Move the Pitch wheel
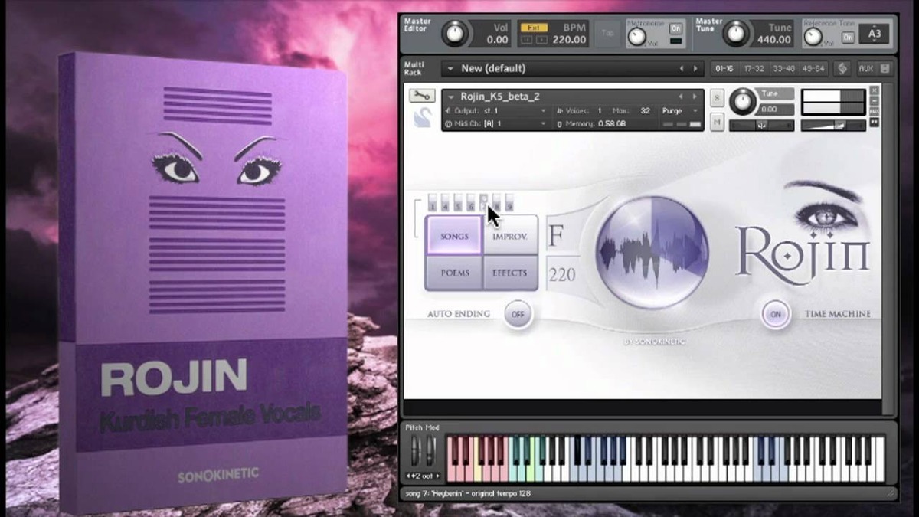919x517 pixels. 416,452
